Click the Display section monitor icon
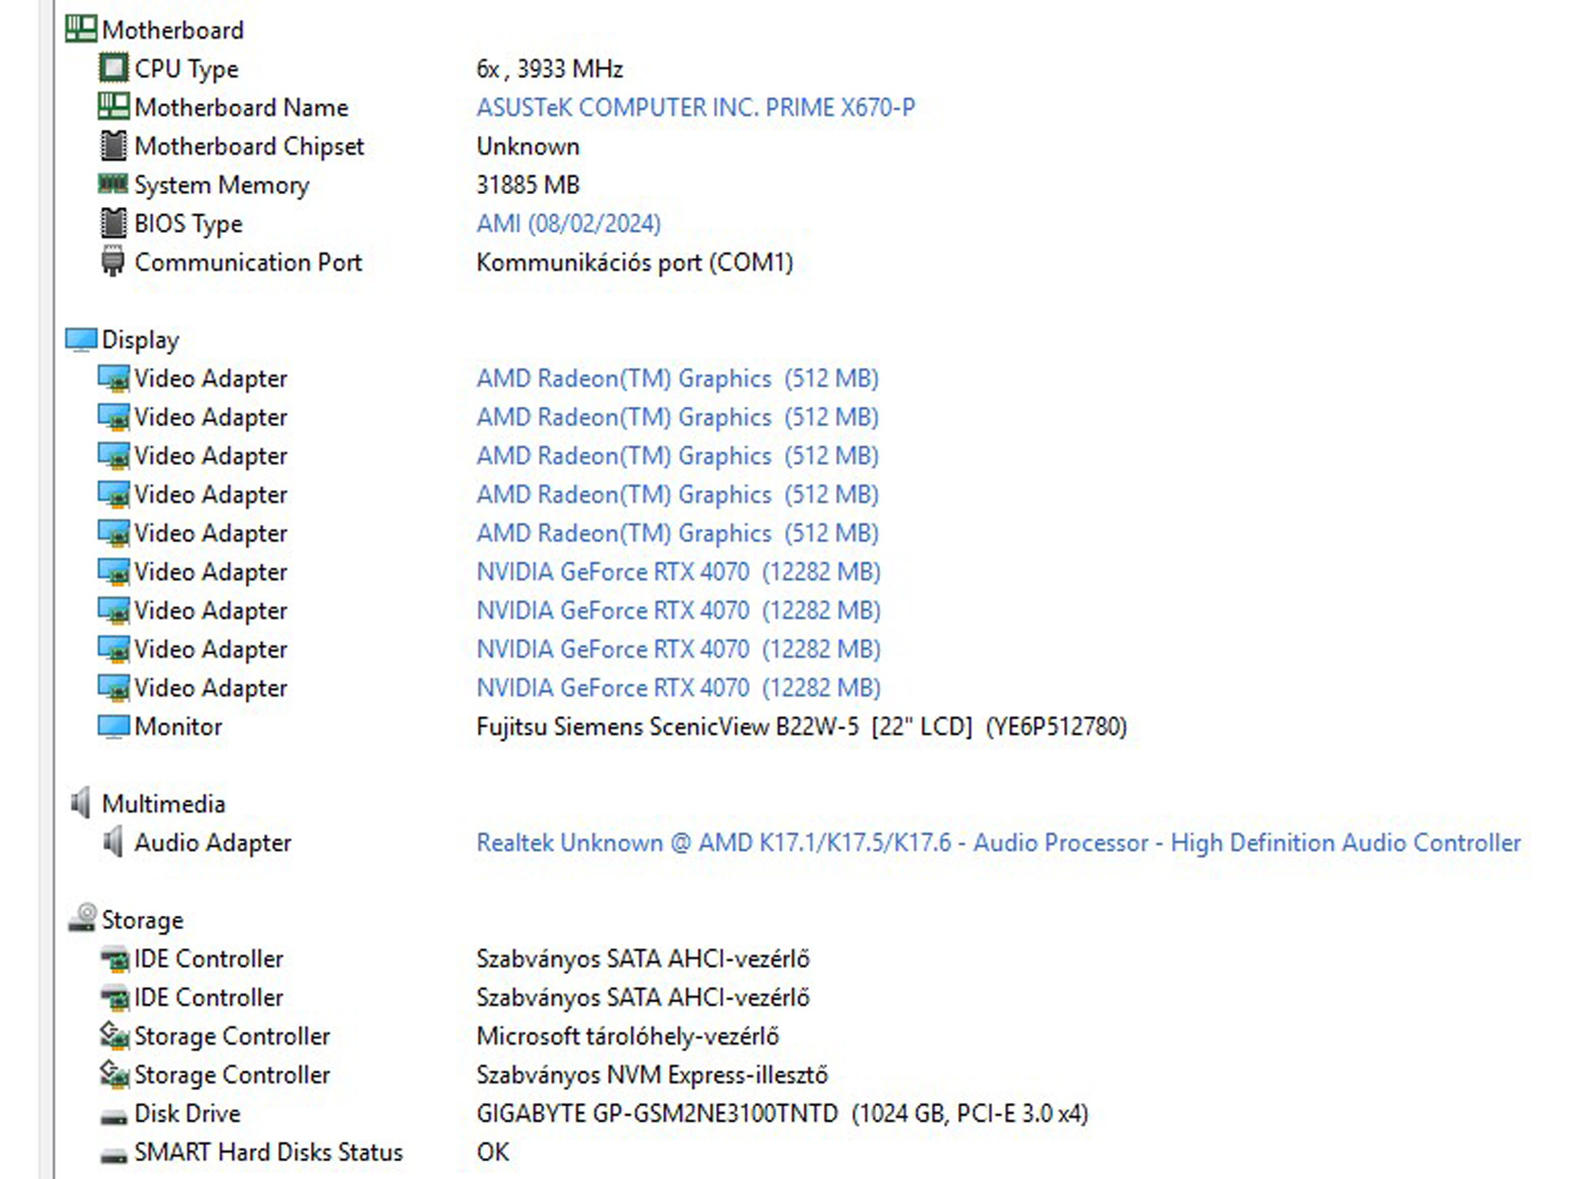Viewport: 1592px width, 1179px height. pos(80,339)
